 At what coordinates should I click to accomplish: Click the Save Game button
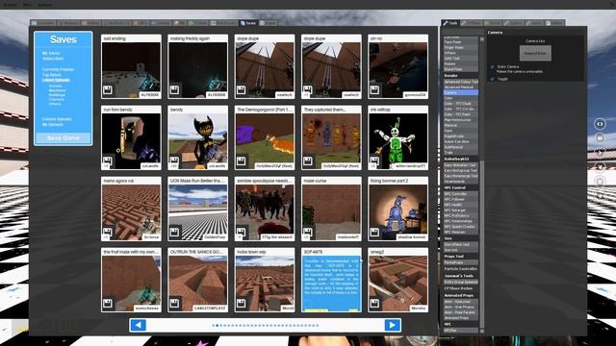64,138
